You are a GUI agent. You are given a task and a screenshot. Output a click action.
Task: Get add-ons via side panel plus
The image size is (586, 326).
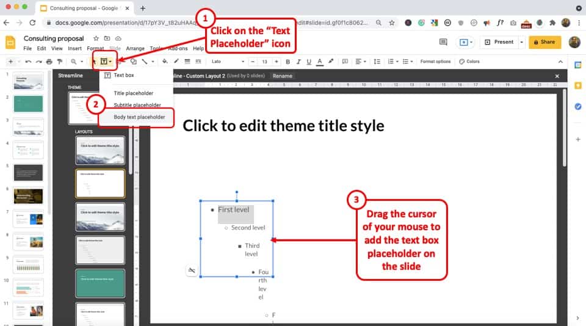[x=578, y=139]
